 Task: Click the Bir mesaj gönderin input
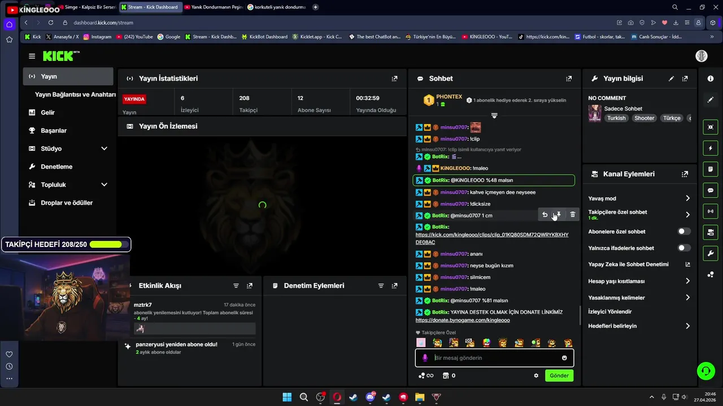(495, 358)
